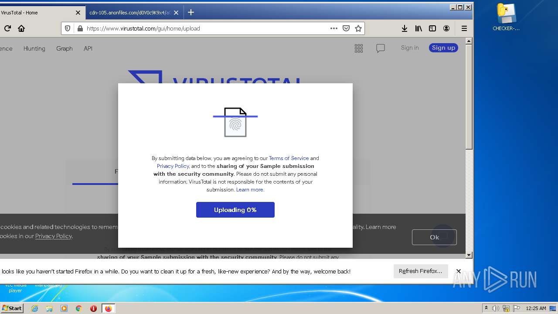The height and width of the screenshot is (314, 558).
Task: Close the cdn-105.anonfiles.com tab
Action: pyautogui.click(x=176, y=13)
